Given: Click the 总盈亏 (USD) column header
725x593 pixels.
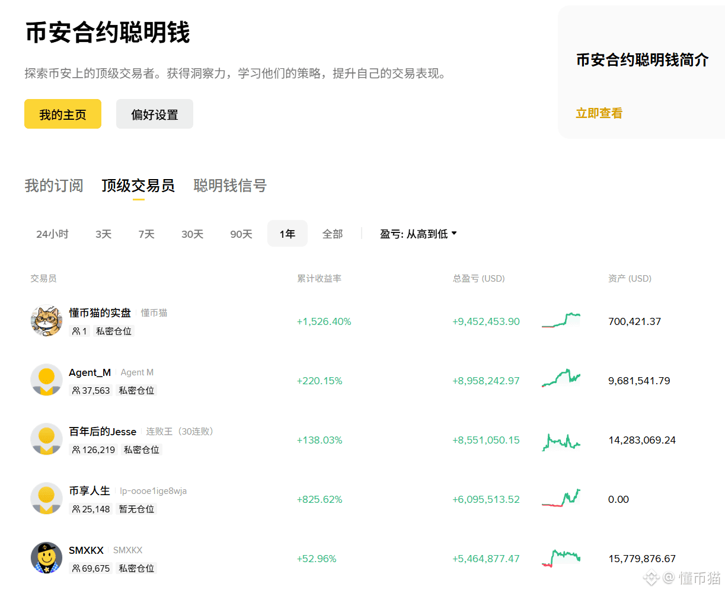Looking at the screenshot, I should [478, 278].
